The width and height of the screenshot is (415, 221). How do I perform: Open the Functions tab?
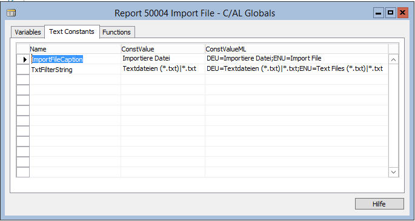point(117,32)
